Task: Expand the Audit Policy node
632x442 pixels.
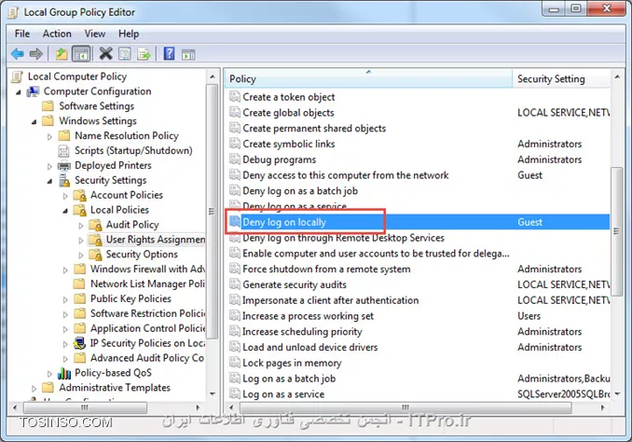Action: tap(81, 226)
